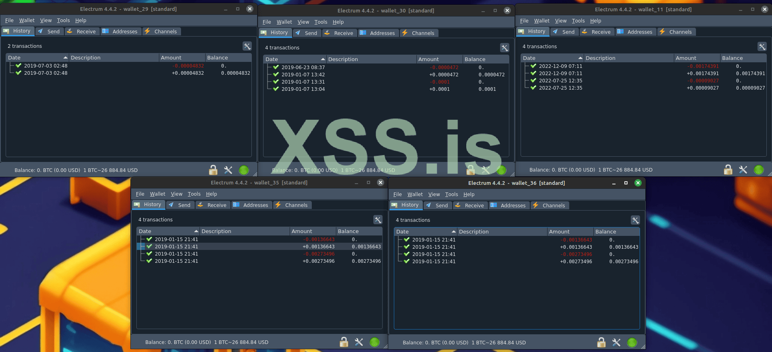Select the 2019-01-07 13:42 transaction in wallet_30
772x352 pixels.
click(386, 75)
